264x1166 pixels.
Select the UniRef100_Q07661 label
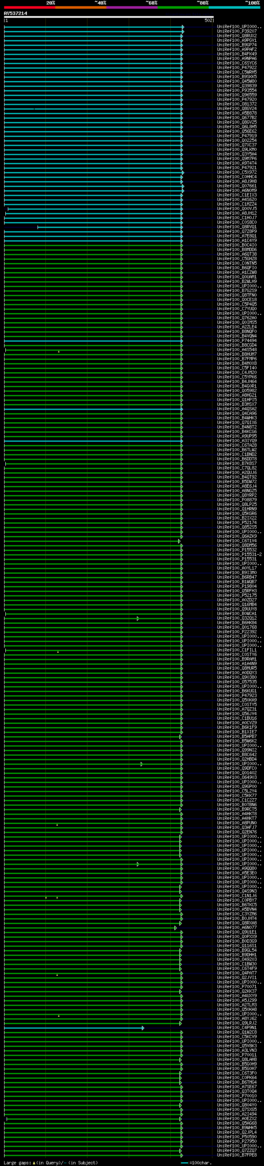237,186
